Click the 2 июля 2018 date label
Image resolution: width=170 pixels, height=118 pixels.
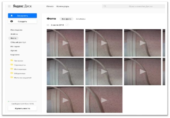pos(57,25)
